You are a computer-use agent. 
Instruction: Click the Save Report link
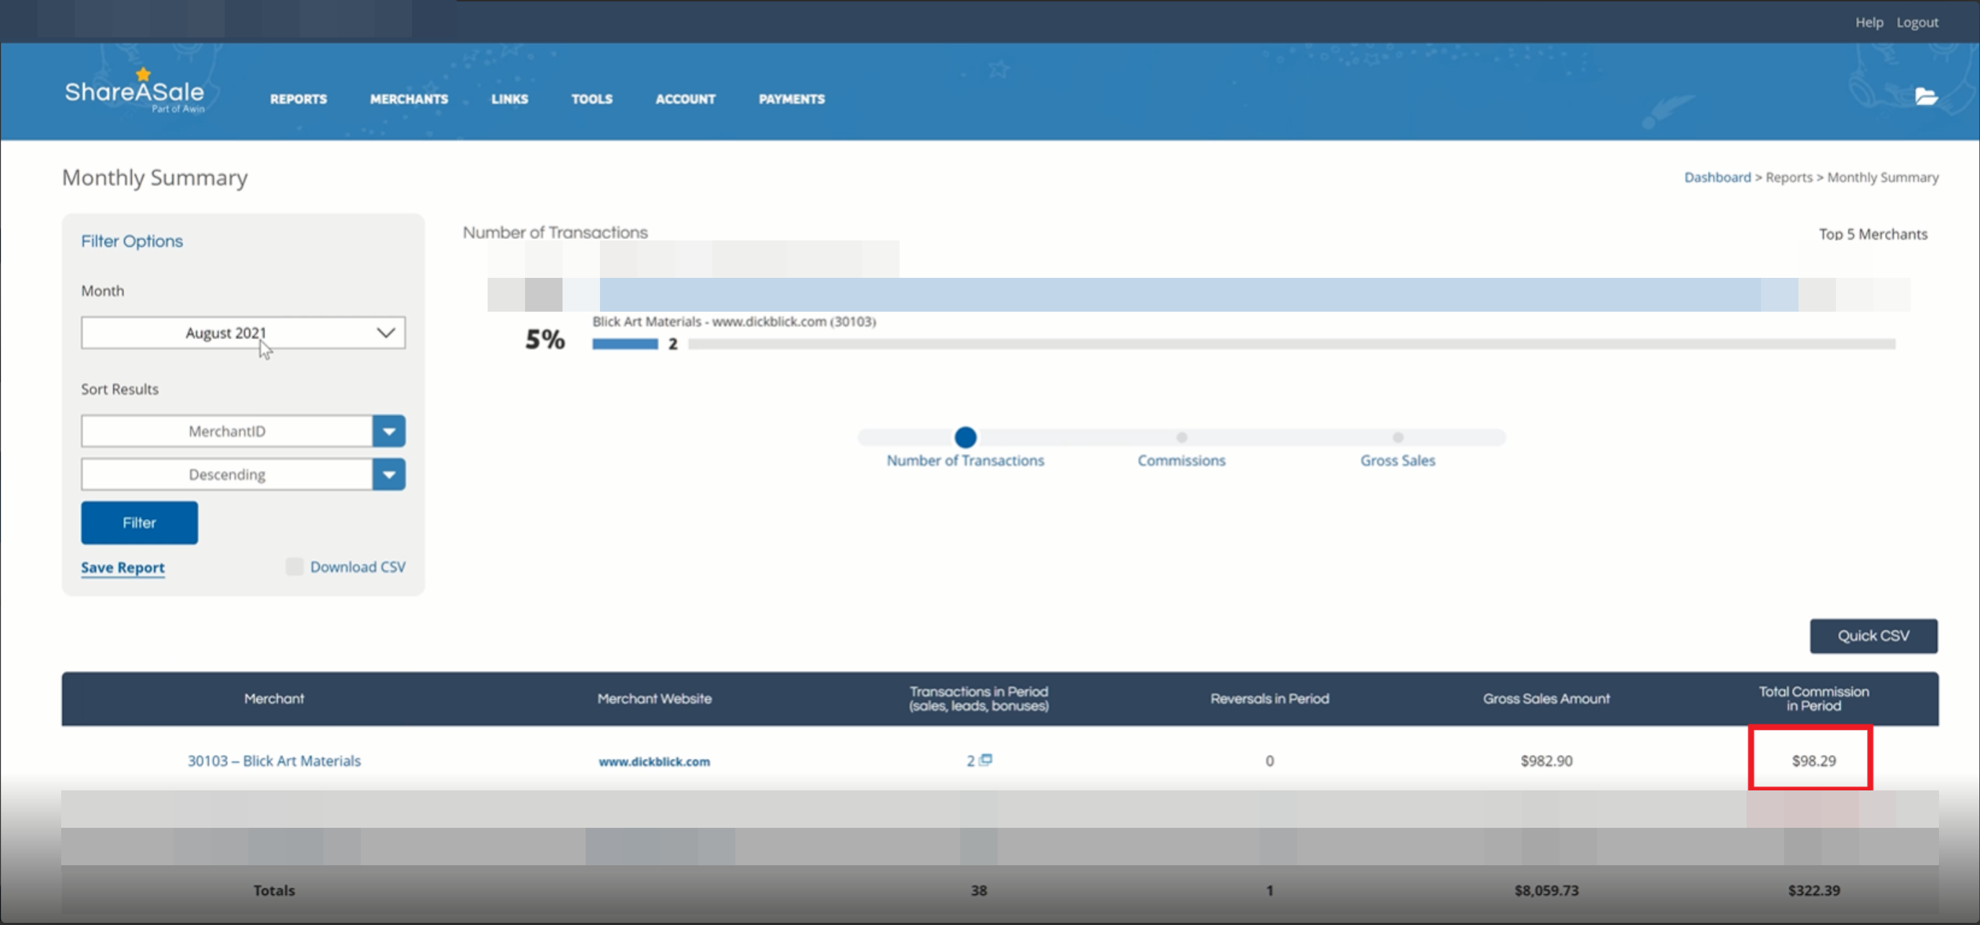(123, 567)
